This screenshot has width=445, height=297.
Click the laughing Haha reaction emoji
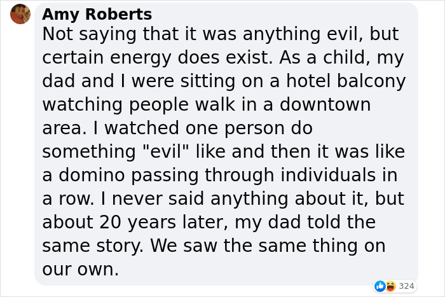click(390, 286)
